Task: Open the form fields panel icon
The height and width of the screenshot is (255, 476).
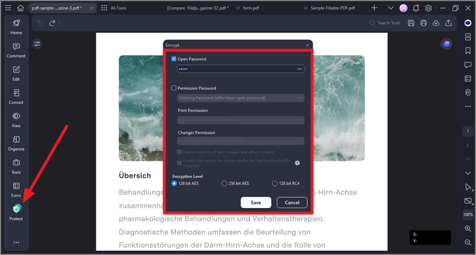Action: click(468, 79)
